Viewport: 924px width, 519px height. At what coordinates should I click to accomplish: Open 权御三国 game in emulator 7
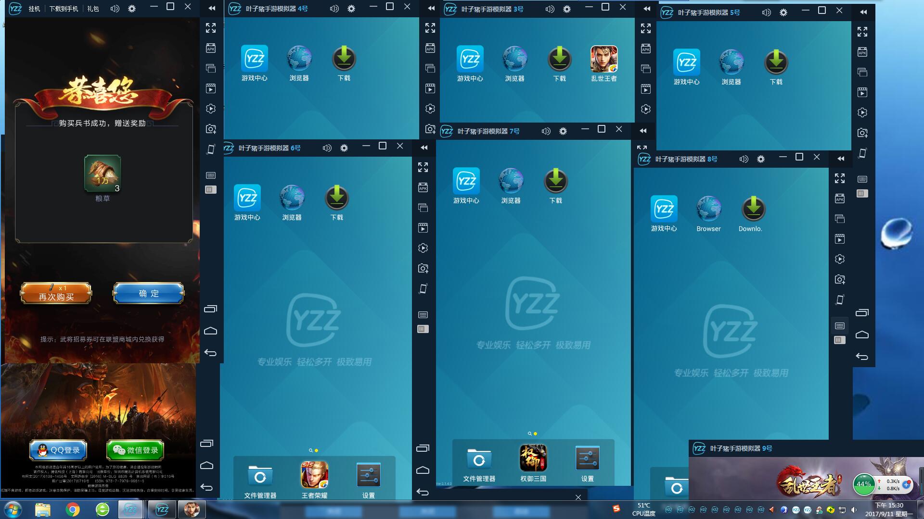533,458
